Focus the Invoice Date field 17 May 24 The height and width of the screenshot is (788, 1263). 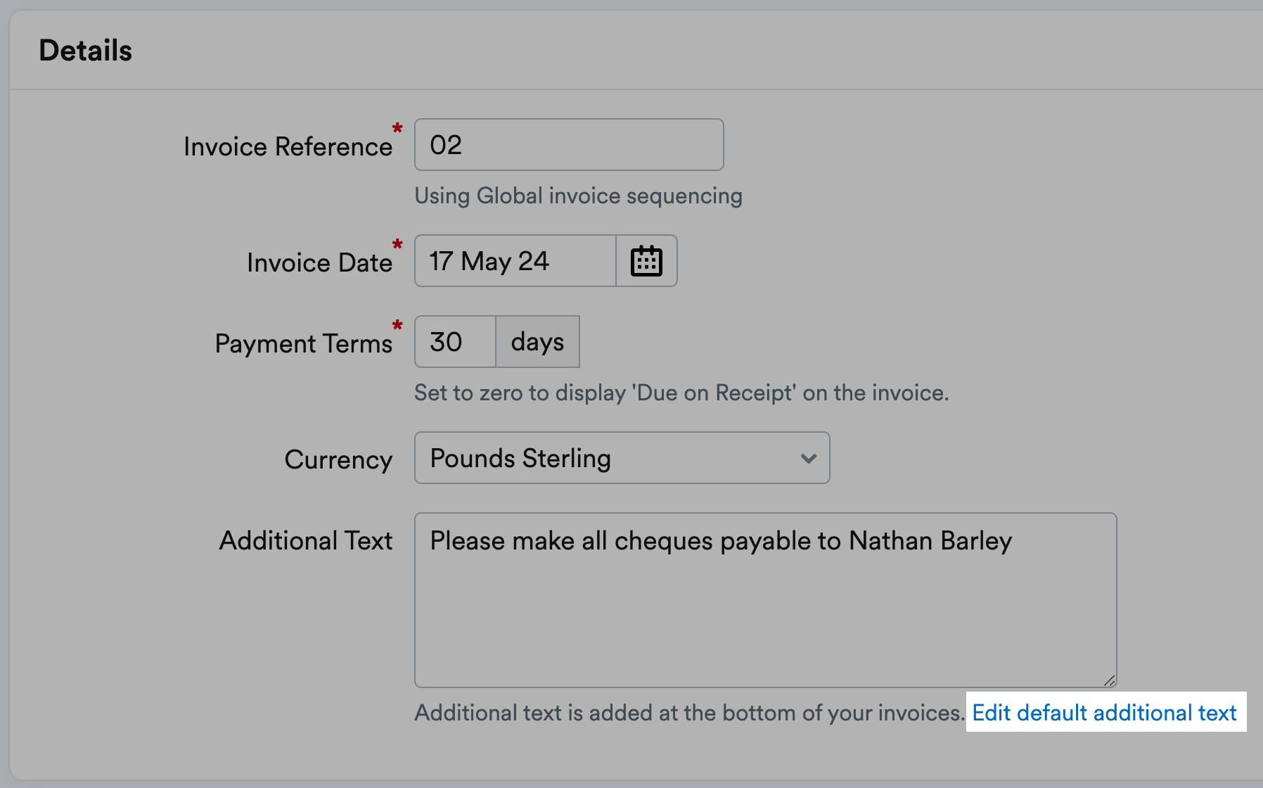(x=515, y=261)
